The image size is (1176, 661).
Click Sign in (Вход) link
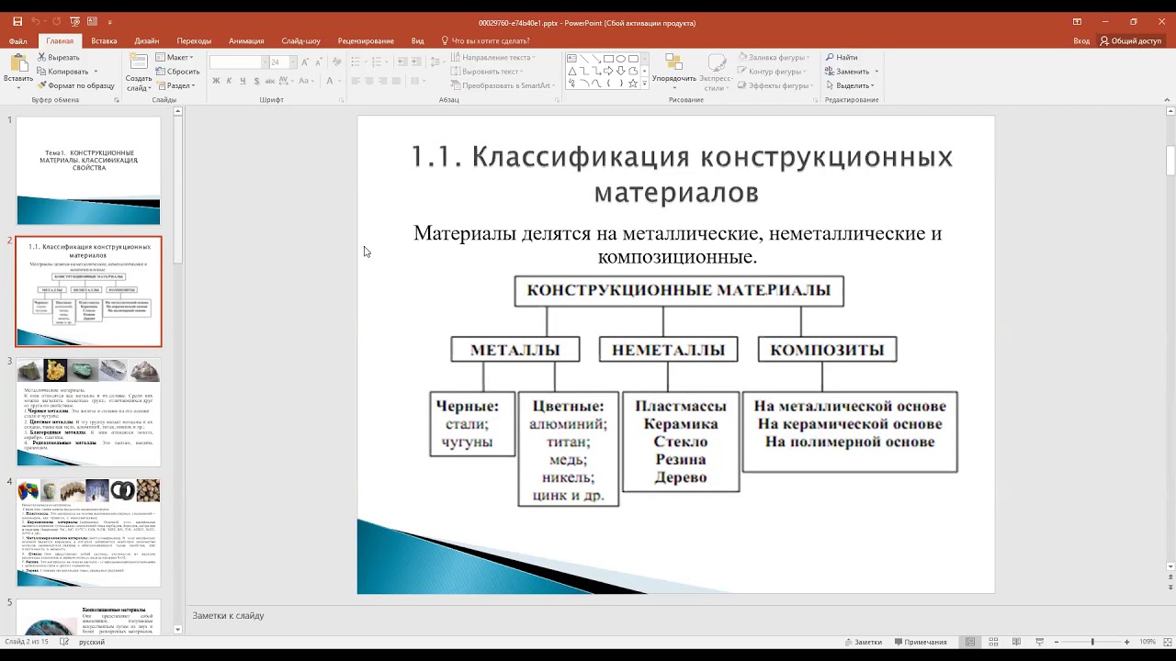[1081, 40]
